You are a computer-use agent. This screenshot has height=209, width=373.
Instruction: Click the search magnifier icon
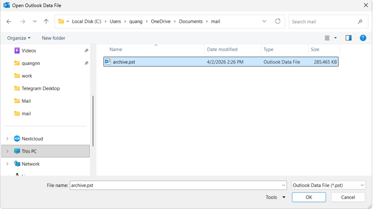pyautogui.click(x=360, y=22)
